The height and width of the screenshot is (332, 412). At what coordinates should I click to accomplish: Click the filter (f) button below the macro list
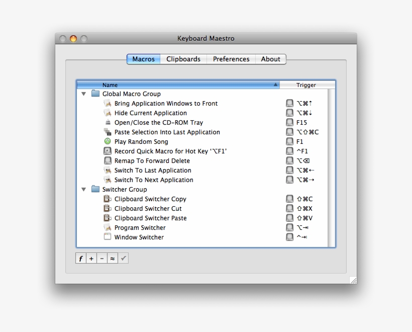(x=80, y=258)
